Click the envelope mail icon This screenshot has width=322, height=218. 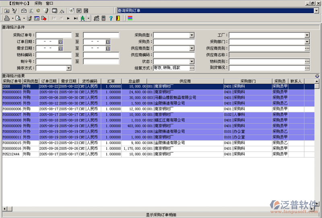tap(24, 10)
